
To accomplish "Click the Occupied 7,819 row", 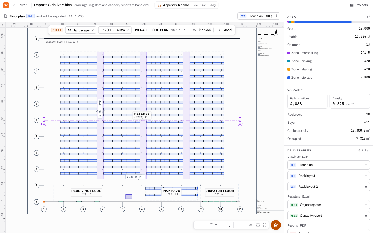I will click(328, 139).
